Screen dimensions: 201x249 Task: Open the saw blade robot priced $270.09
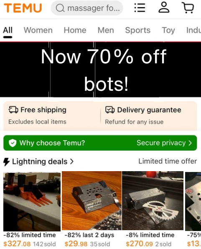coord(153,200)
